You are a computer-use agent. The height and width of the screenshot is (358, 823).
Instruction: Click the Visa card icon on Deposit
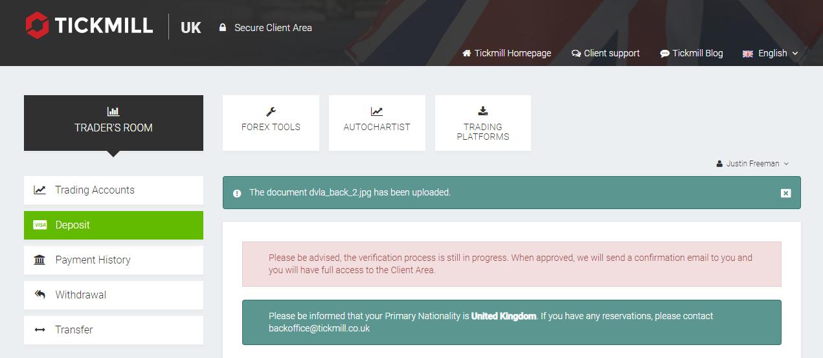click(39, 225)
